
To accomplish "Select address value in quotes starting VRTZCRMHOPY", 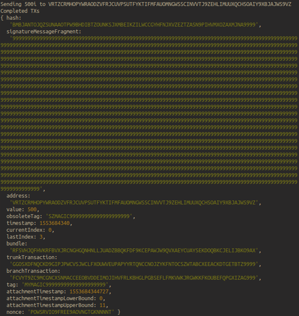I will (134, 203).
